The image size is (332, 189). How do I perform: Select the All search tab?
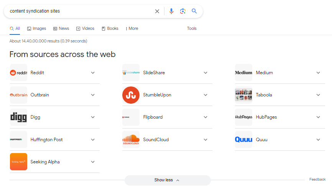tap(15, 29)
